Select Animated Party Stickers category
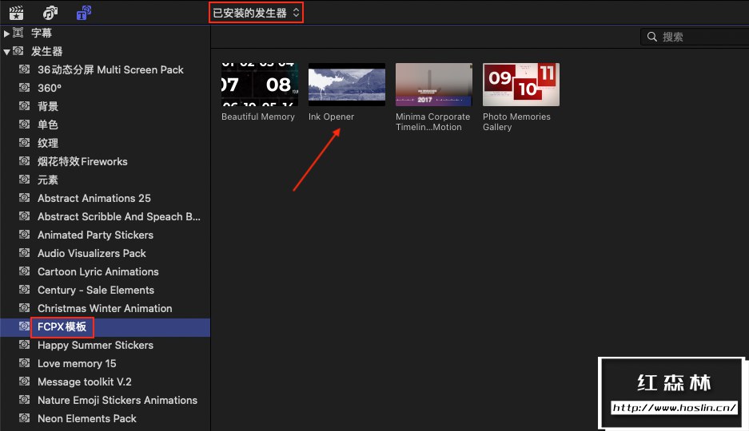This screenshot has height=431, width=749. tap(105, 235)
